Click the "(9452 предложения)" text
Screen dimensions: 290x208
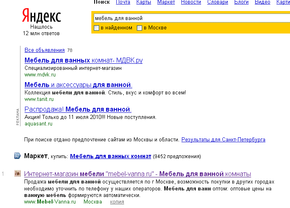point(177,157)
